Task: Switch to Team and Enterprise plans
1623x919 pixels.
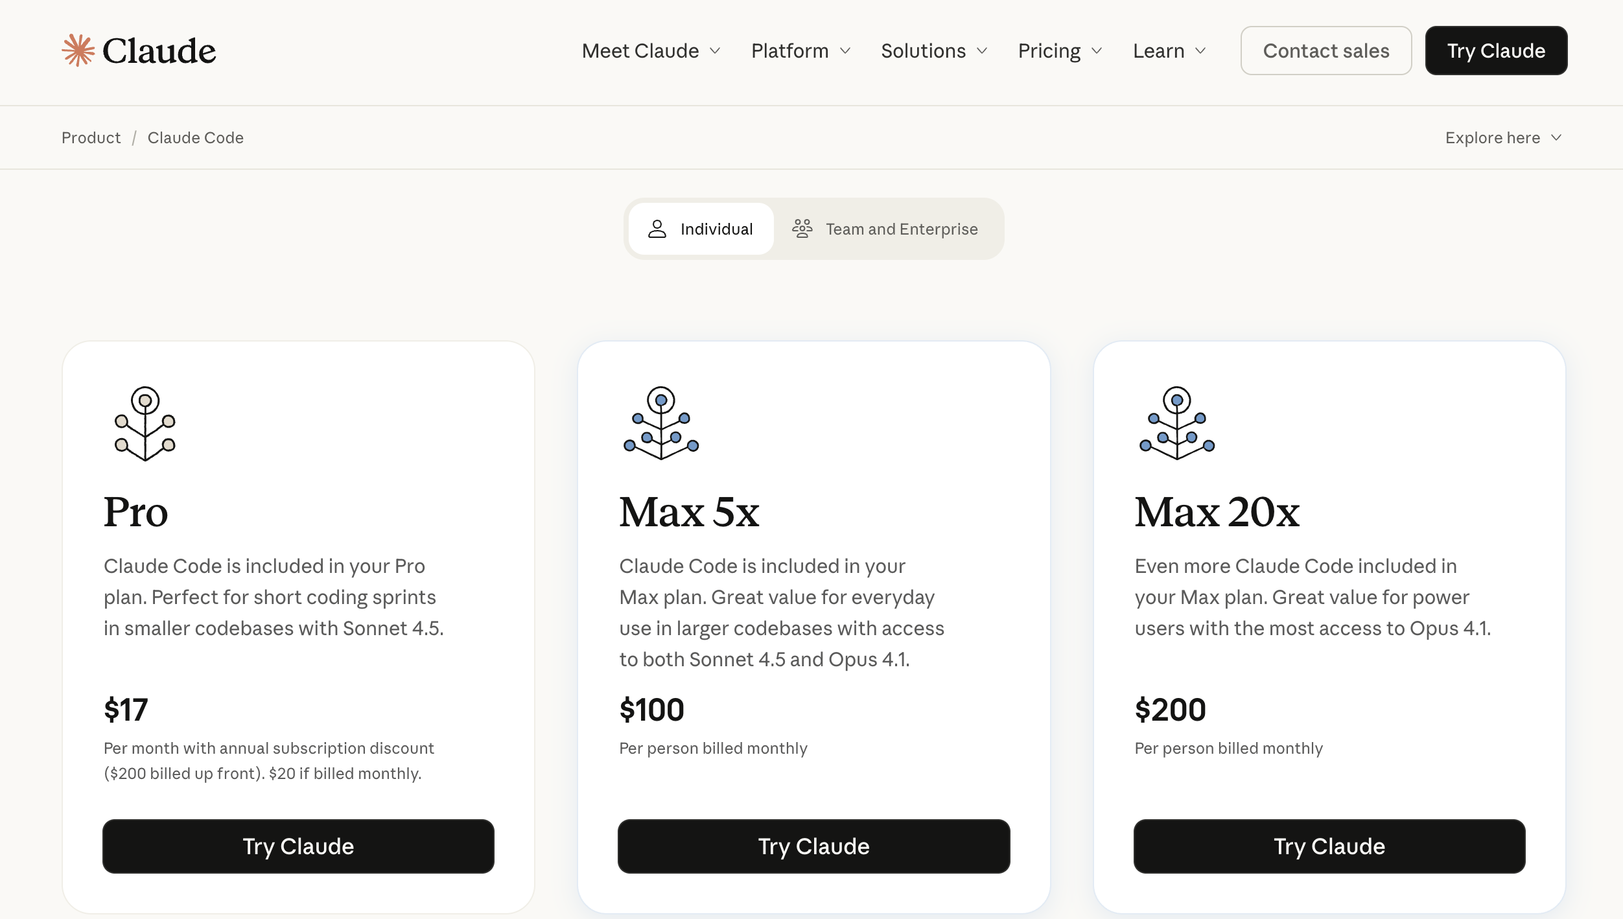Action: [x=885, y=229]
